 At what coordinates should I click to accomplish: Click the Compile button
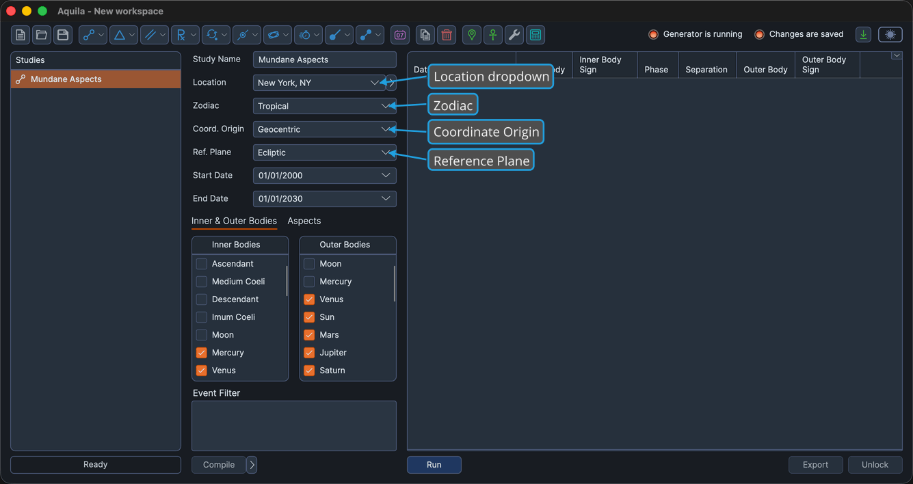click(219, 465)
